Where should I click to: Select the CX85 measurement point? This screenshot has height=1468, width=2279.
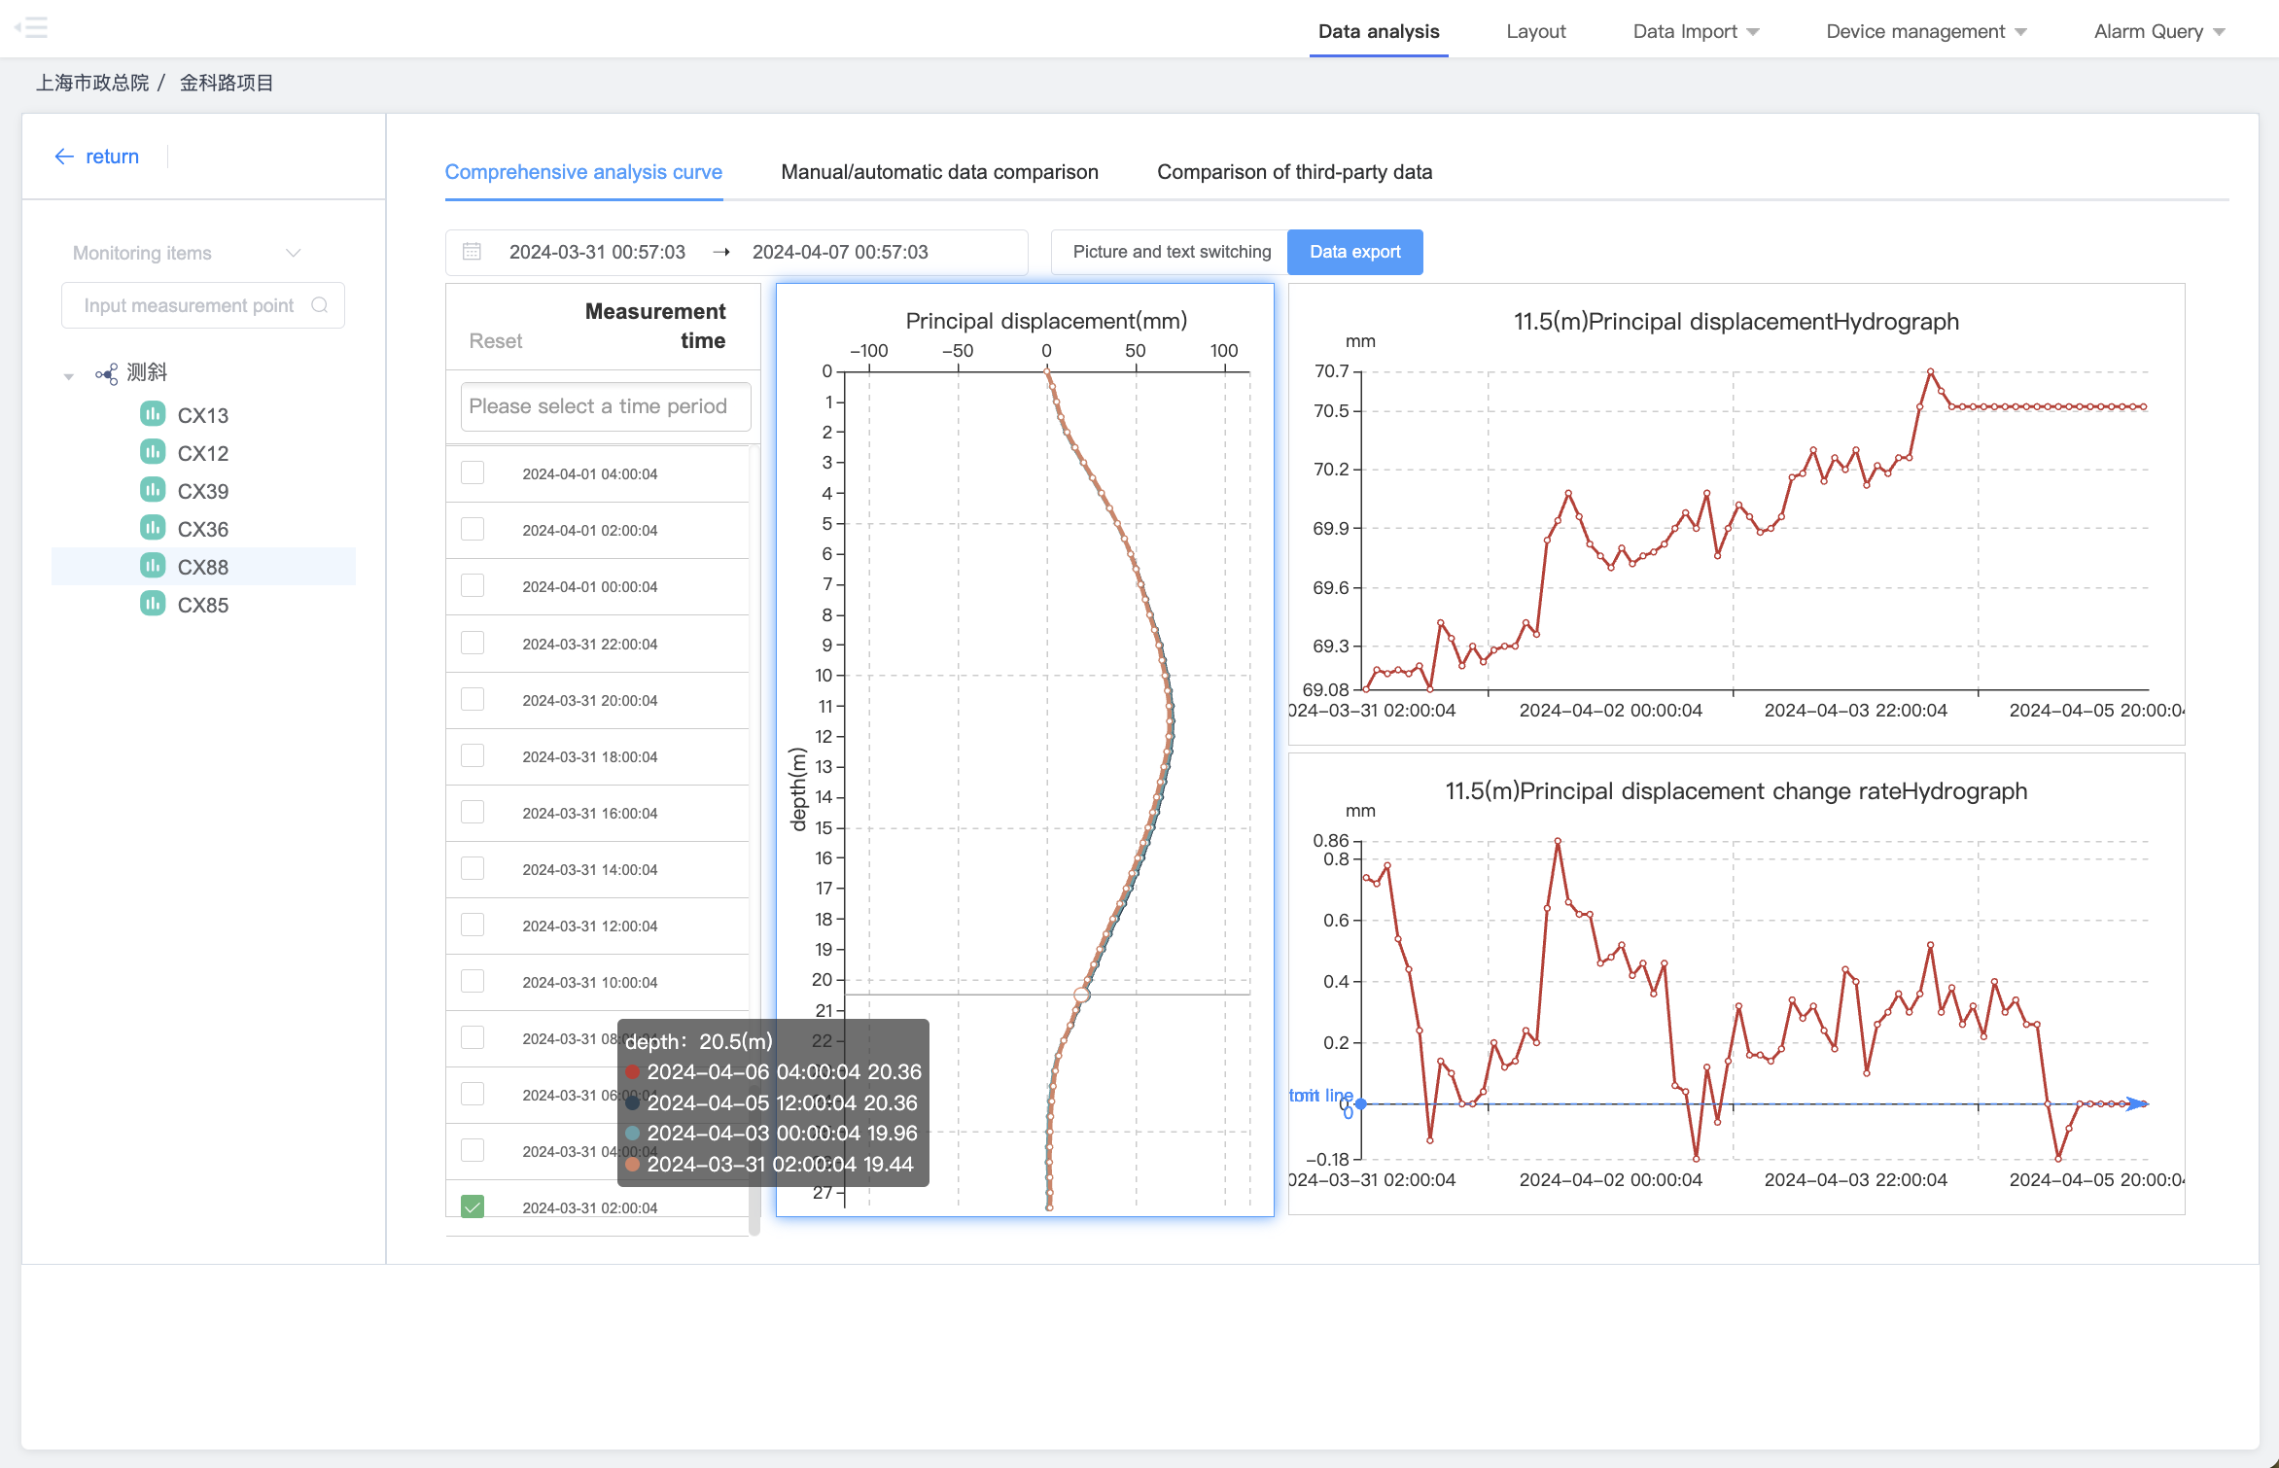click(203, 605)
